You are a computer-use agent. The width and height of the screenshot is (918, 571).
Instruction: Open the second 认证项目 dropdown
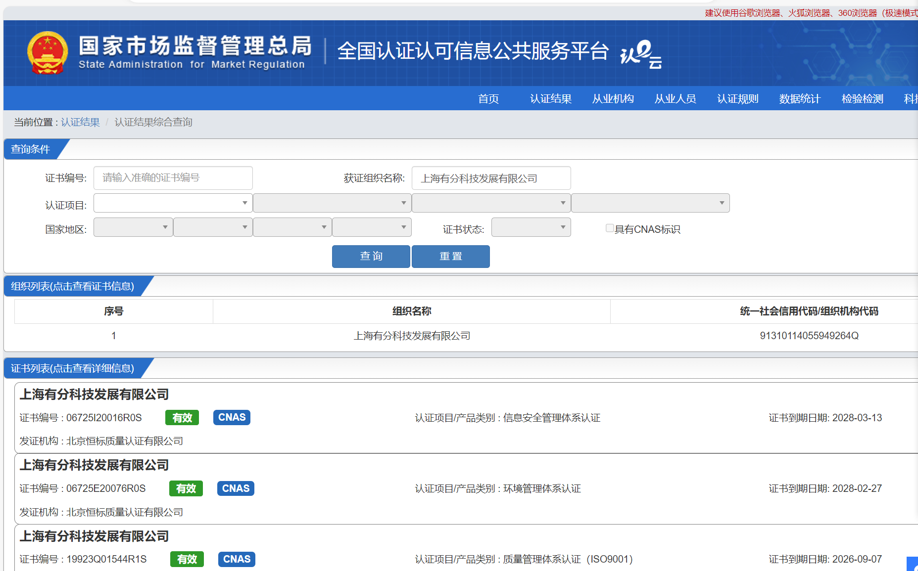tap(332, 203)
